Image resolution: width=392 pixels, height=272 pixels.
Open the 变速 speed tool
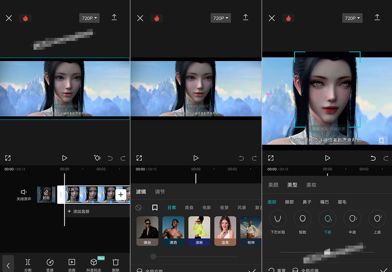[50, 265]
